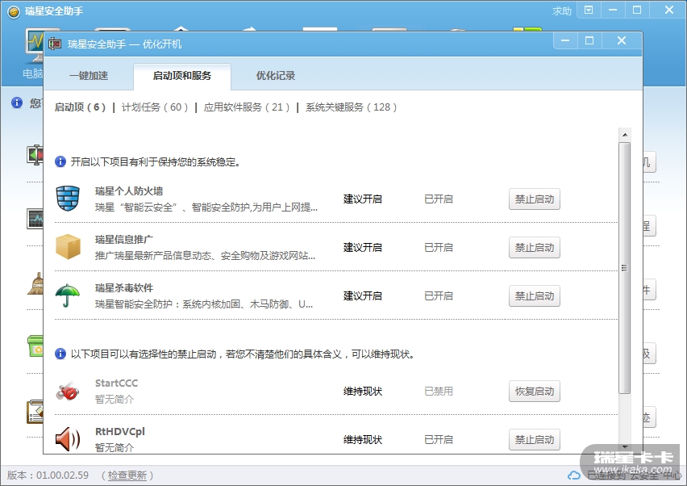
Task: Click the vertical scrollbar thumb of startup list
Action: coord(625,268)
